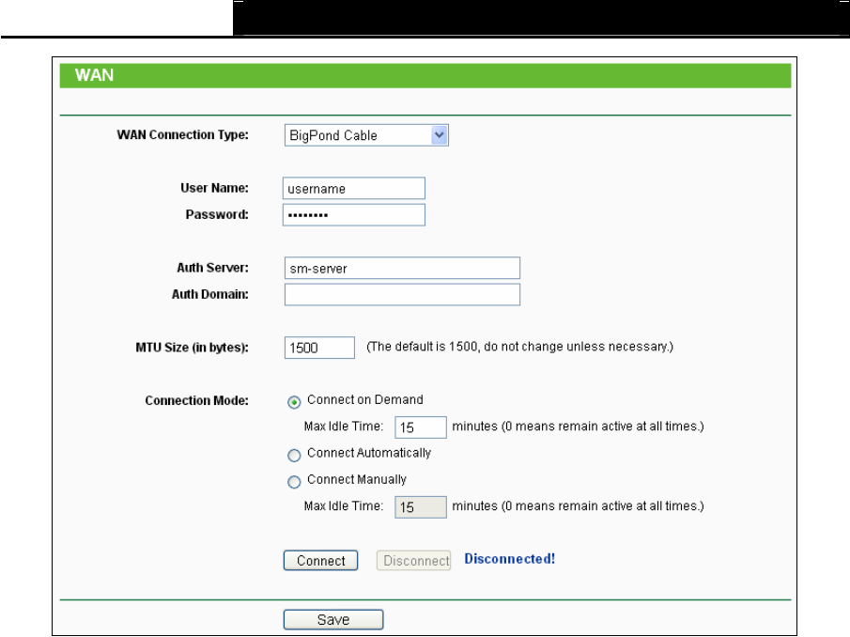Click the 'The default is 1500' note
Image resolution: width=850 pixels, height=637 pixels.
(x=520, y=347)
